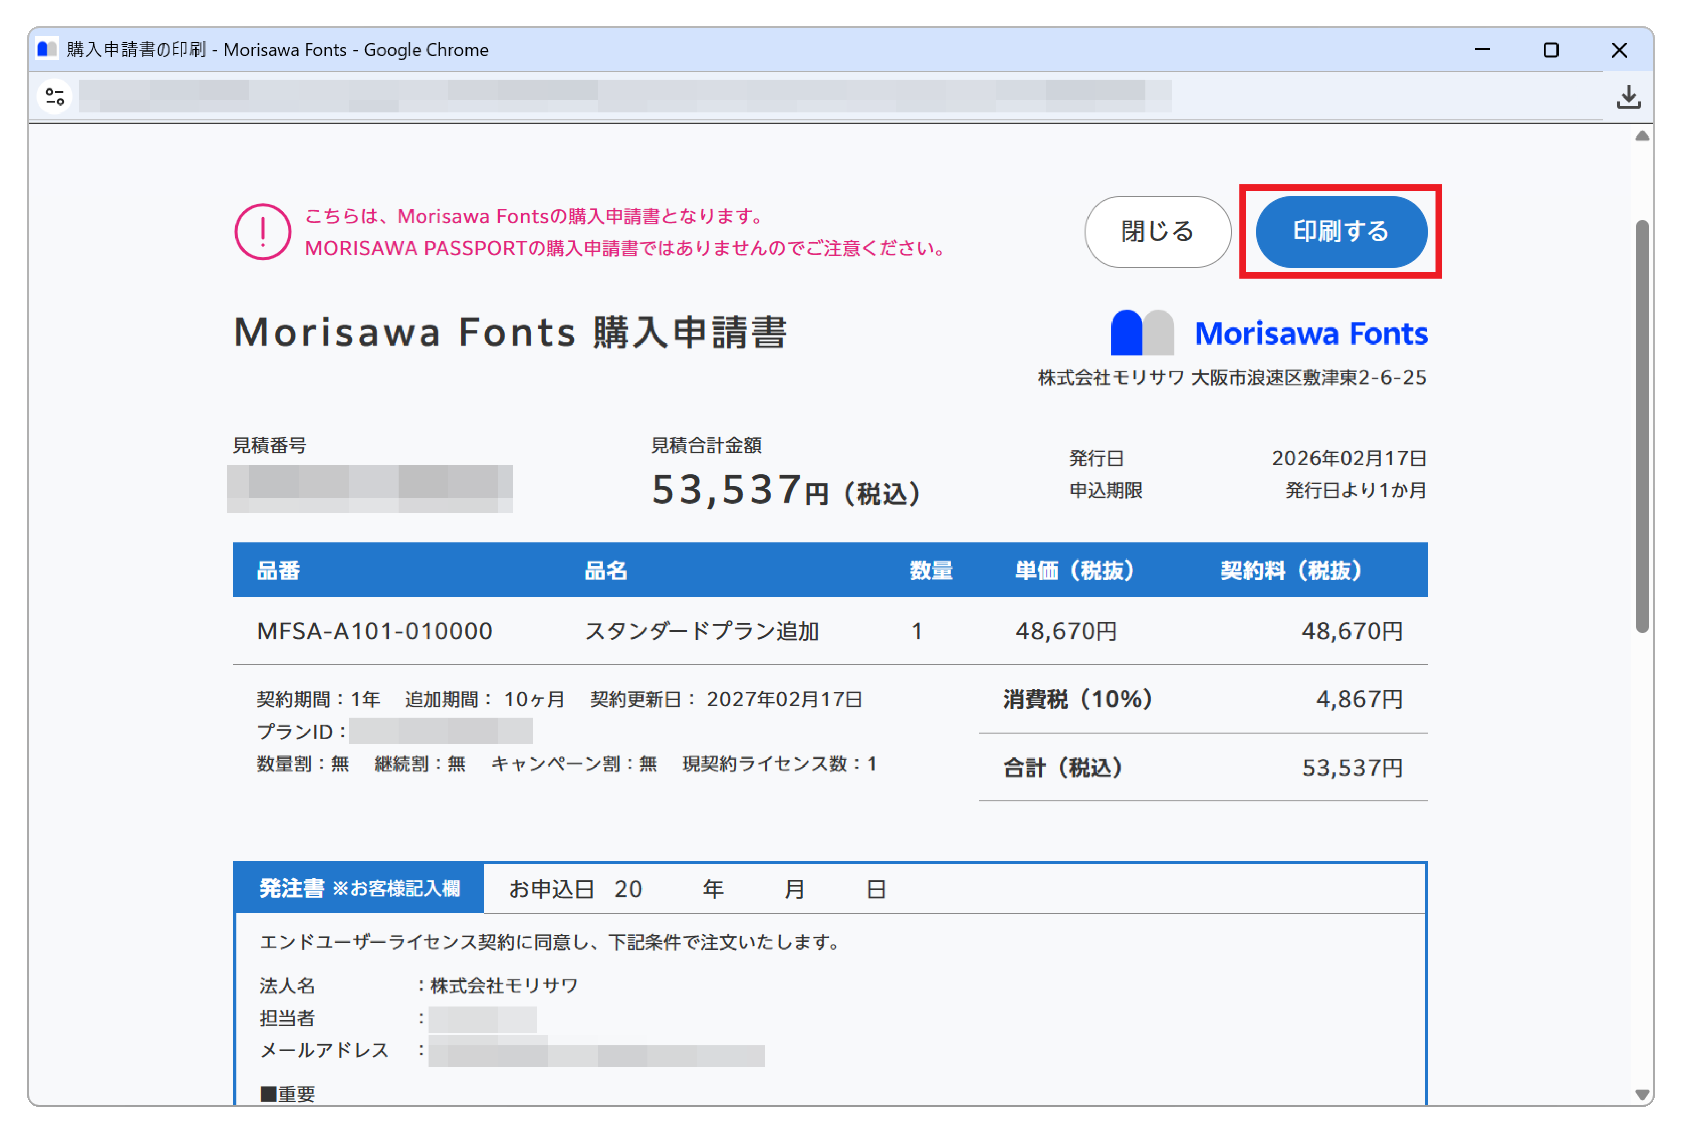Screen dimensions: 1681x1139
Task: Click the pink MORISAWA PASSPORT notice line
Action: [626, 248]
